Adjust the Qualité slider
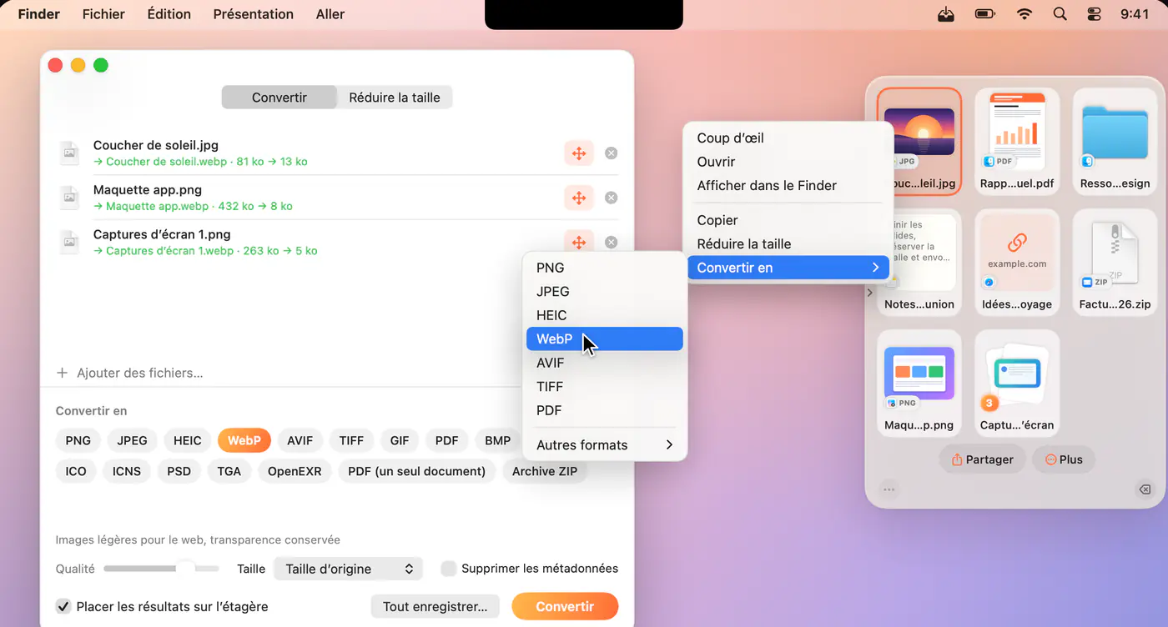This screenshot has height=627, width=1168. [161, 569]
